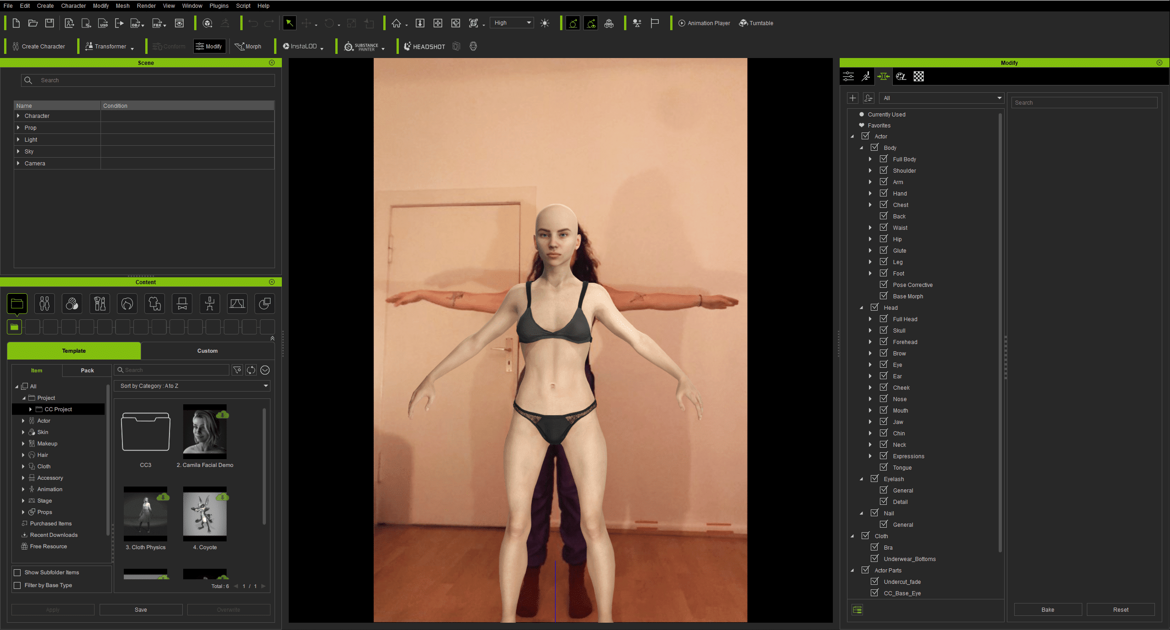Click the sun lighting icon in toolbar
Viewport: 1170px width, 630px height.
[x=545, y=23]
